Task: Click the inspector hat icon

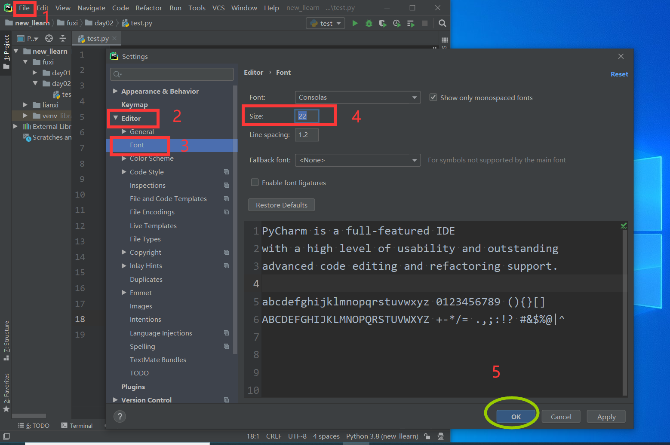Action: [x=441, y=436]
